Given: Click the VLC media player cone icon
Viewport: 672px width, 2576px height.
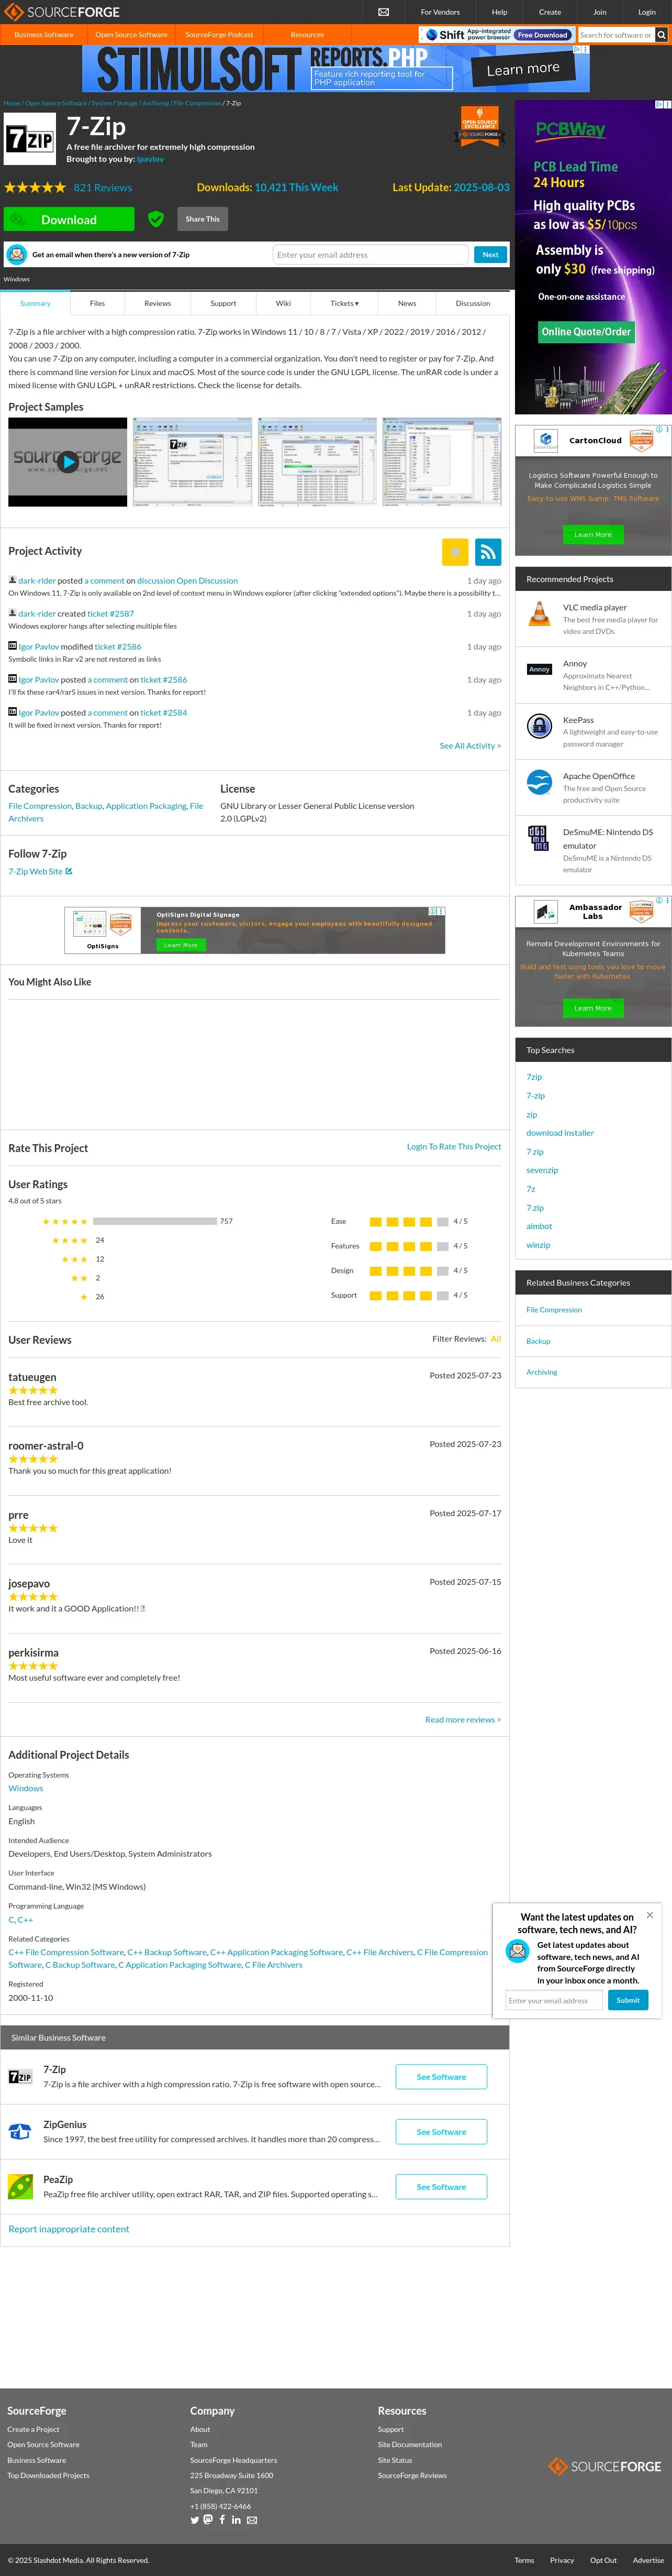Looking at the screenshot, I should click(539, 613).
